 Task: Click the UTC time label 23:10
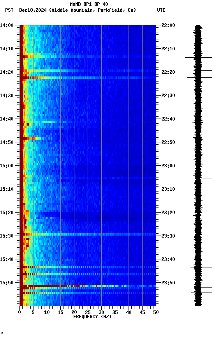tap(168, 189)
